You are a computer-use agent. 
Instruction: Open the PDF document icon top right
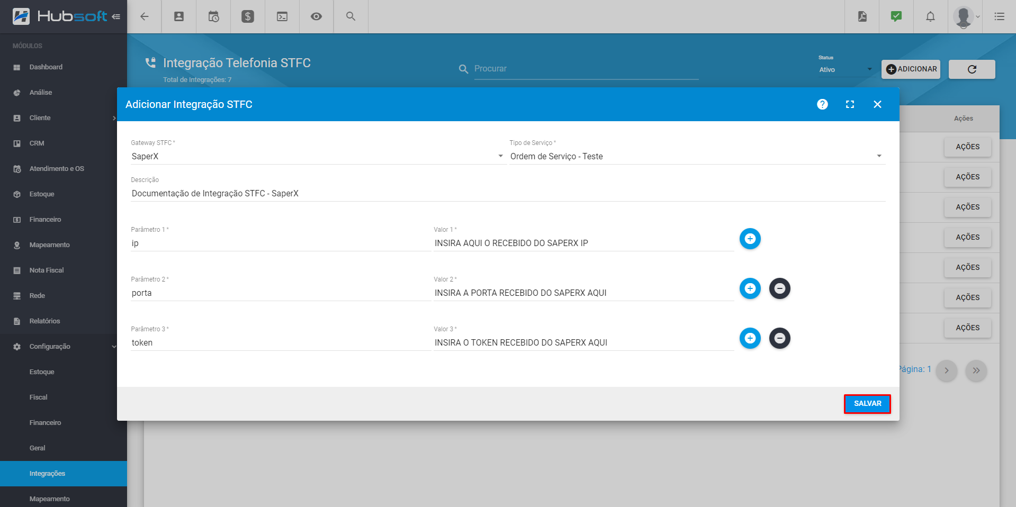click(862, 16)
